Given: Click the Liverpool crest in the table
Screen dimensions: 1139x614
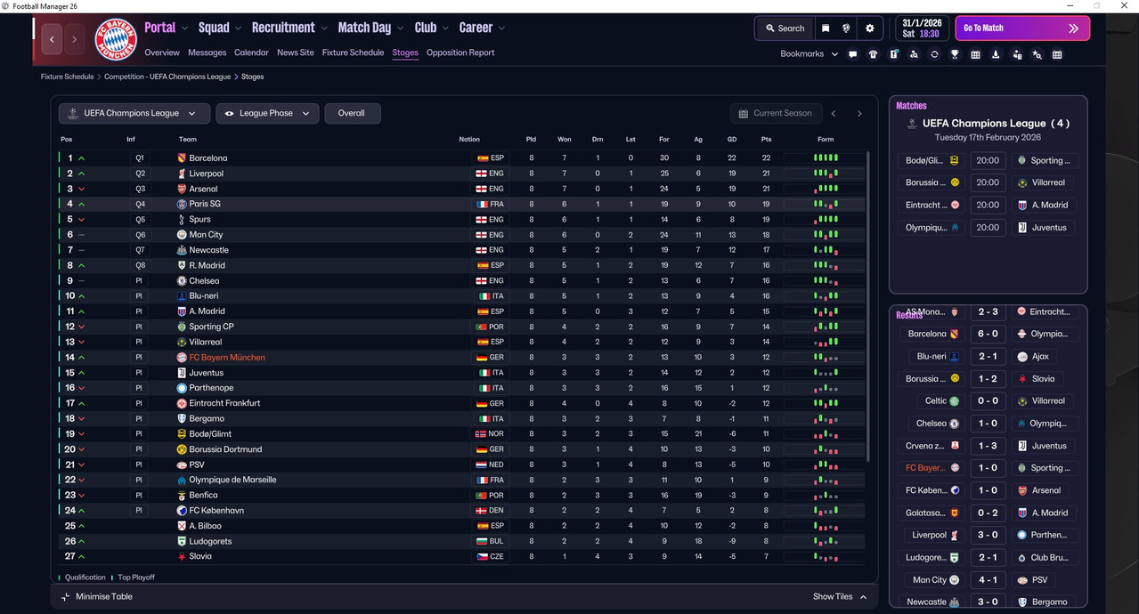Looking at the screenshot, I should click(182, 174).
